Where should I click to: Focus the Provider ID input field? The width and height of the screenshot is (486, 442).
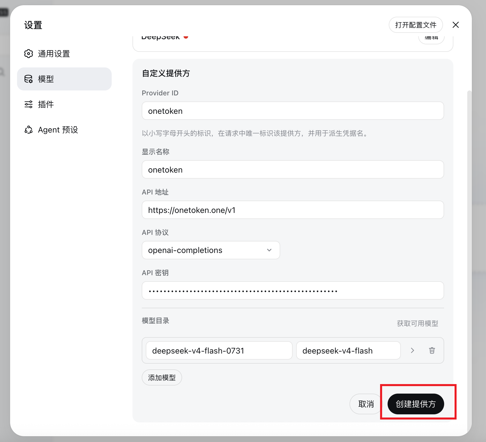tap(293, 111)
